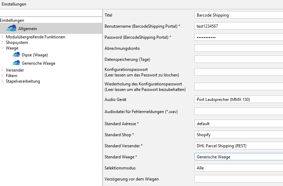This screenshot has width=283, height=186.
Task: Click into the Password field
Action: coord(238,37)
